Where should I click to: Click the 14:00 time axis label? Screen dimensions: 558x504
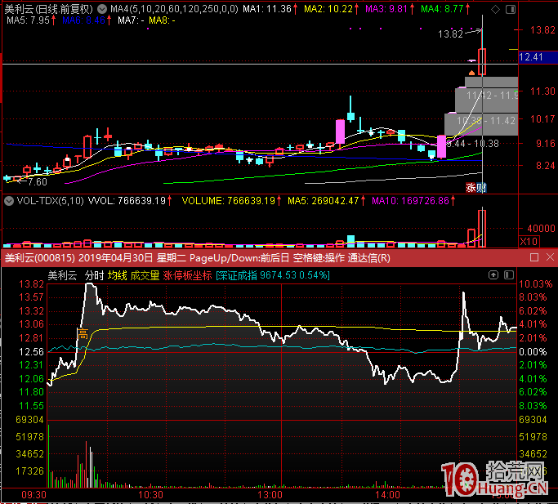tap(387, 495)
